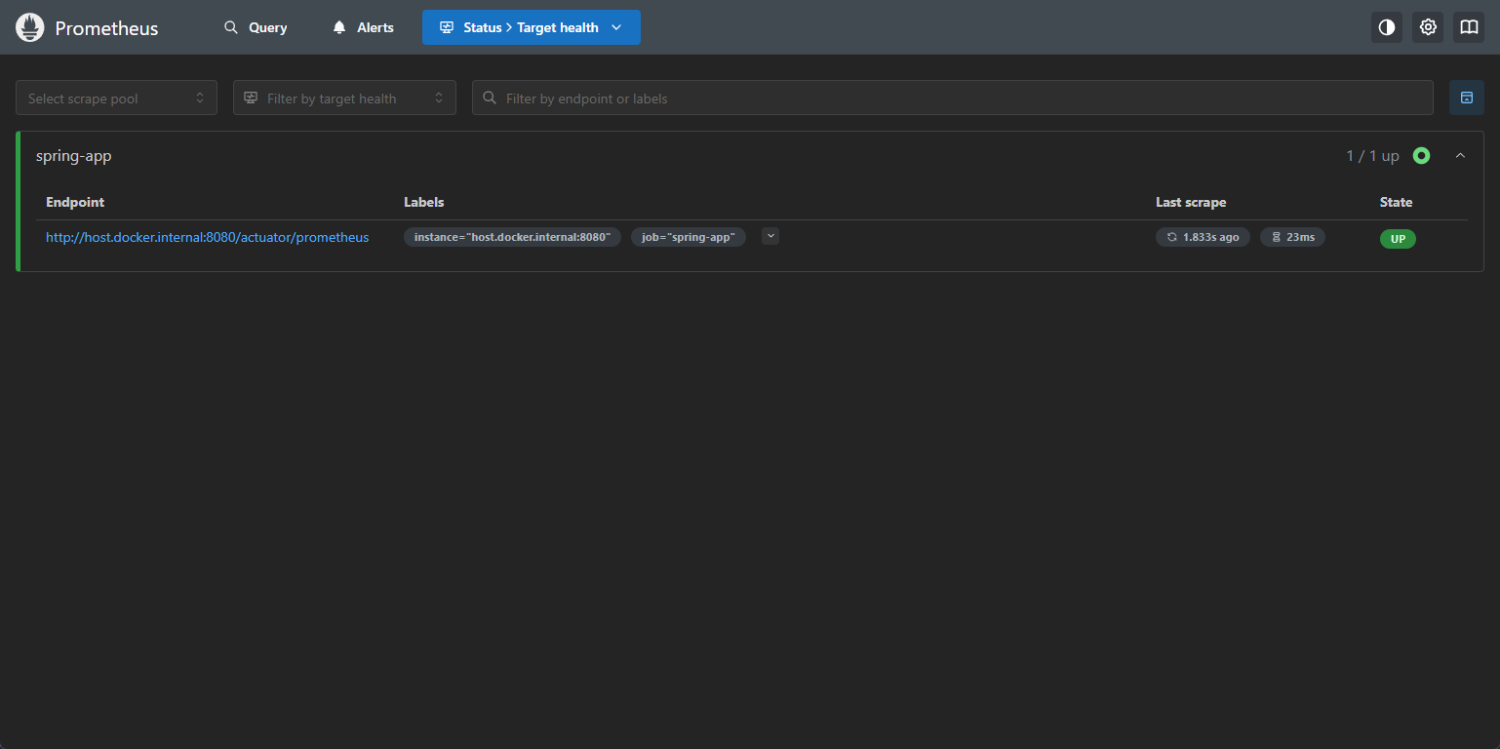Screen dimensions: 1500x749
Task: Click the green UP state badge
Action: [x=1397, y=239]
